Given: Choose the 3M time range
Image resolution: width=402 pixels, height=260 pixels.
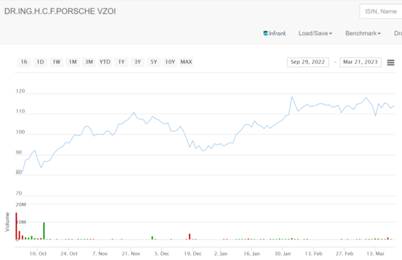Looking at the screenshot, I should (x=89, y=62).
